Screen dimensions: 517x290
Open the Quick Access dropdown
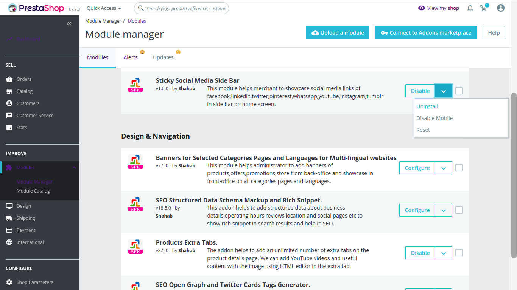pos(104,8)
